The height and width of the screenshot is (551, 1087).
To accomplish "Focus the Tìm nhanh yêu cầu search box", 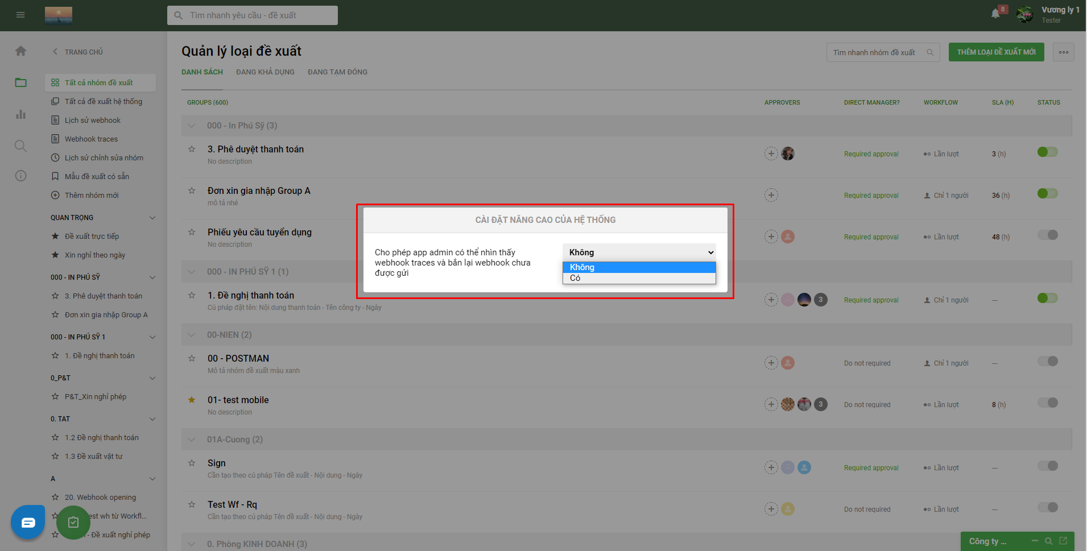I will (253, 15).
